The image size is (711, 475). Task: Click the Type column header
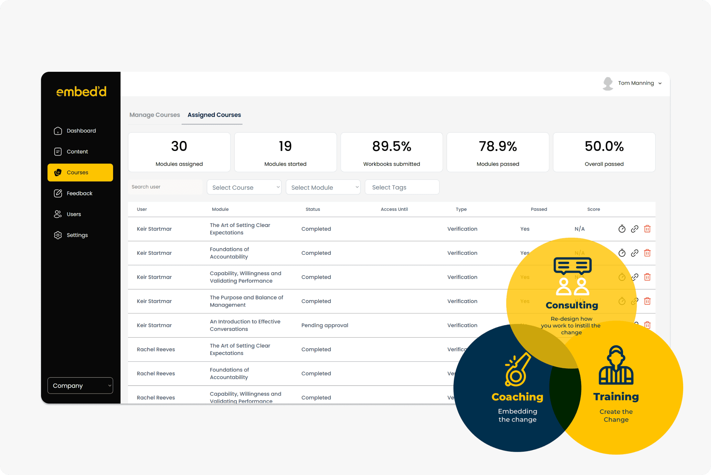click(461, 209)
